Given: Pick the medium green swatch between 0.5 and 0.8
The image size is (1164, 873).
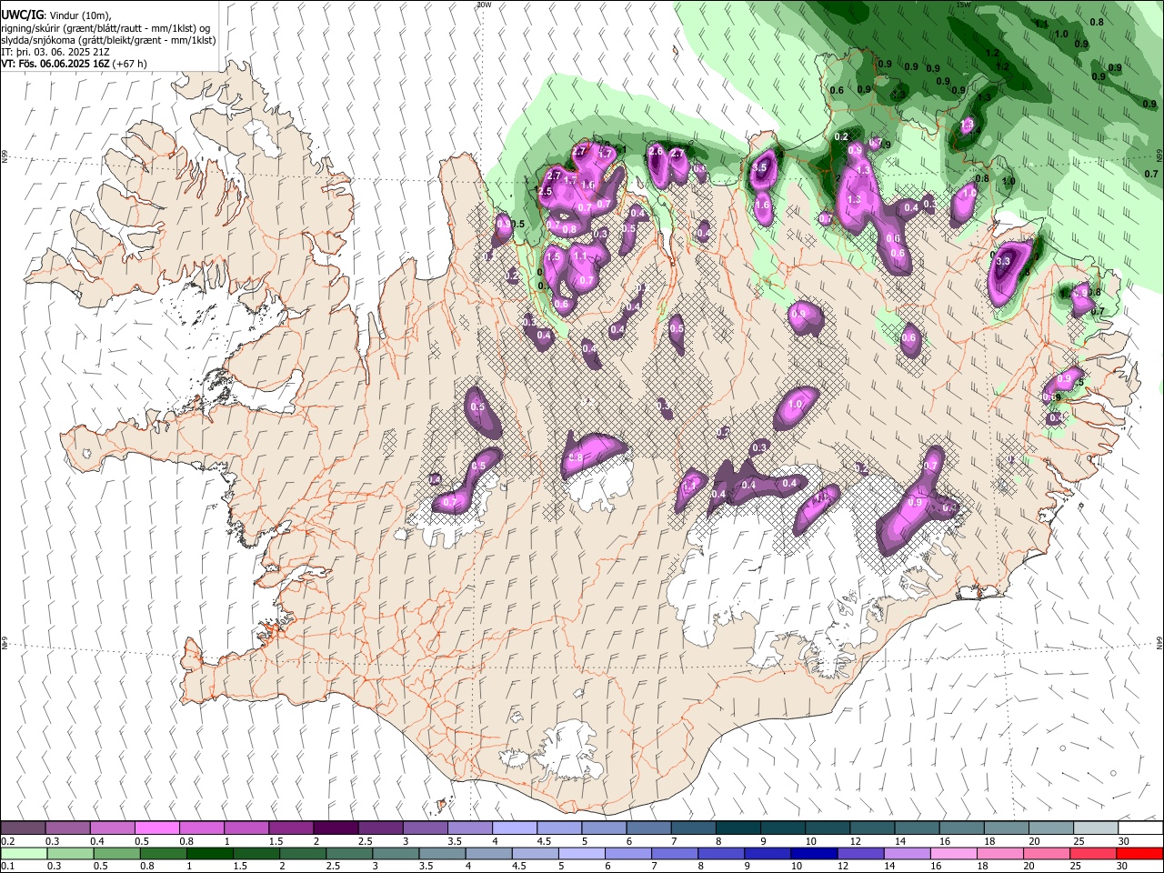Looking at the screenshot, I should 116,853.
